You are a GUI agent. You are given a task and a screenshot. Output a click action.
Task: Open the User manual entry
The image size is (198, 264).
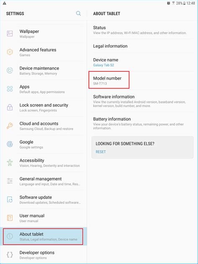43,218
